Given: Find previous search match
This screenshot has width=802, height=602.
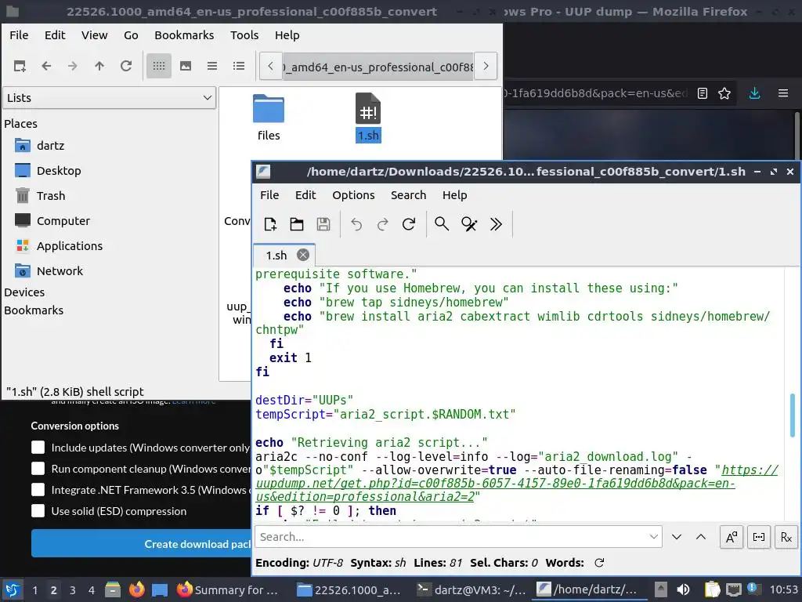Looking at the screenshot, I should coord(701,537).
